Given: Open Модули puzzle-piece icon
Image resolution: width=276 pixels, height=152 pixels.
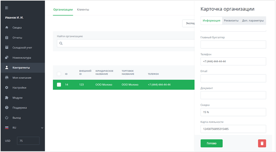Looking at the screenshot, I should coord(7,98).
